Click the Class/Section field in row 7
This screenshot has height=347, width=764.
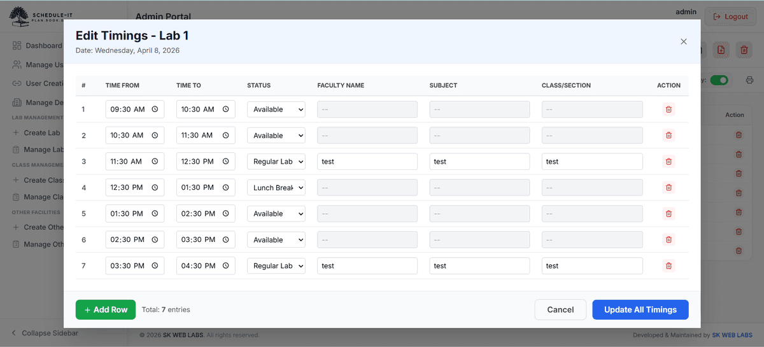coord(591,266)
